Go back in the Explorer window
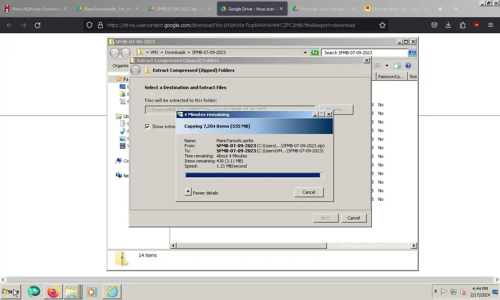The height and width of the screenshot is (300, 500). pos(114,53)
